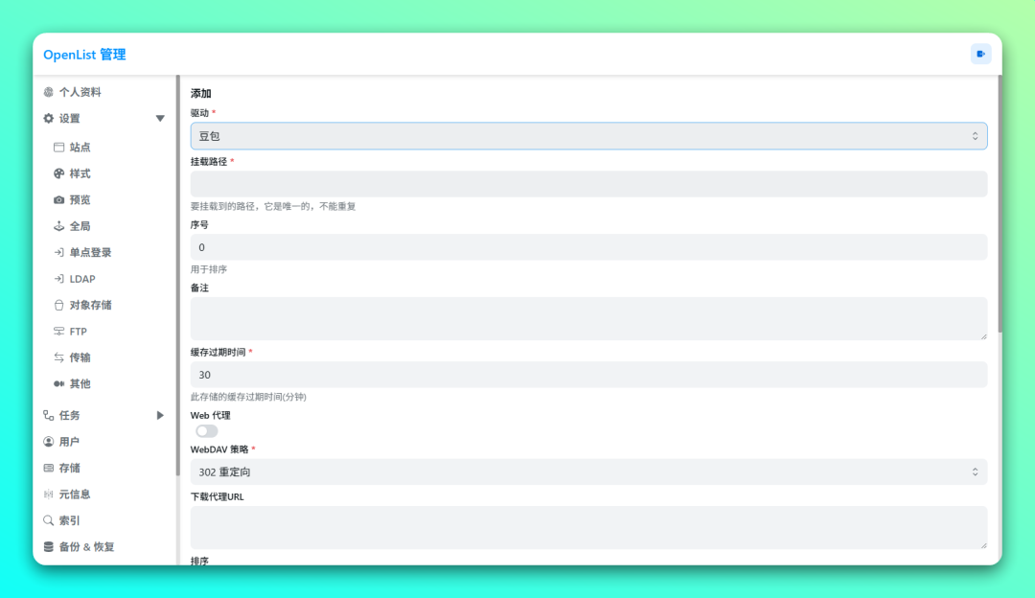Open the 单点登录 settings page
Image resolution: width=1035 pixels, height=598 pixels.
tap(90, 252)
